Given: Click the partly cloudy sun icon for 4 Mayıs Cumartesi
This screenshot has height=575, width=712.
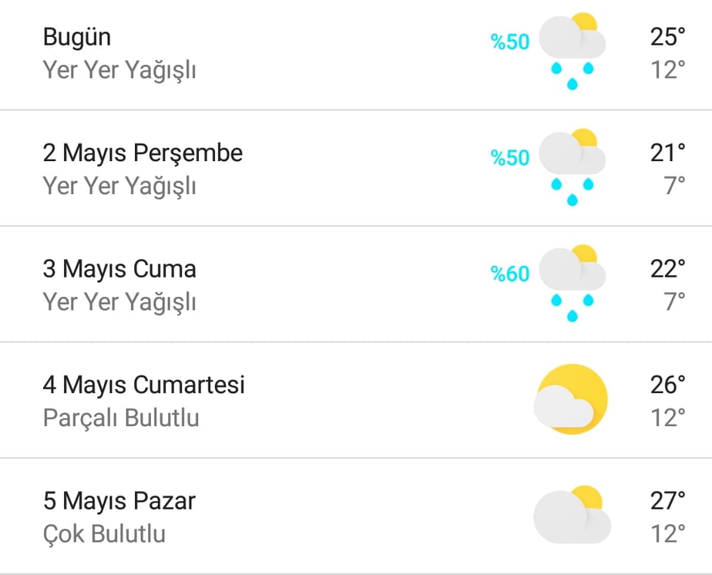Looking at the screenshot, I should coord(571,399).
